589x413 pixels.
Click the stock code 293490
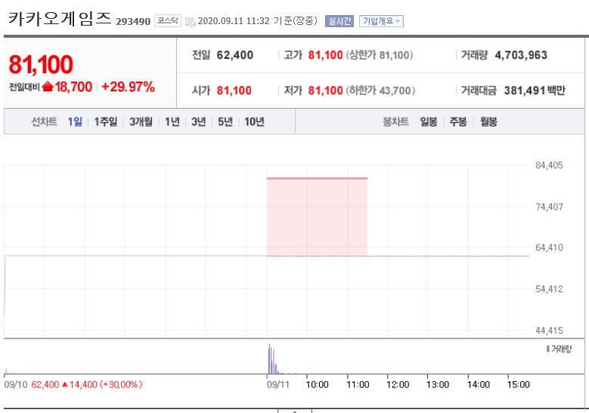click(x=133, y=21)
